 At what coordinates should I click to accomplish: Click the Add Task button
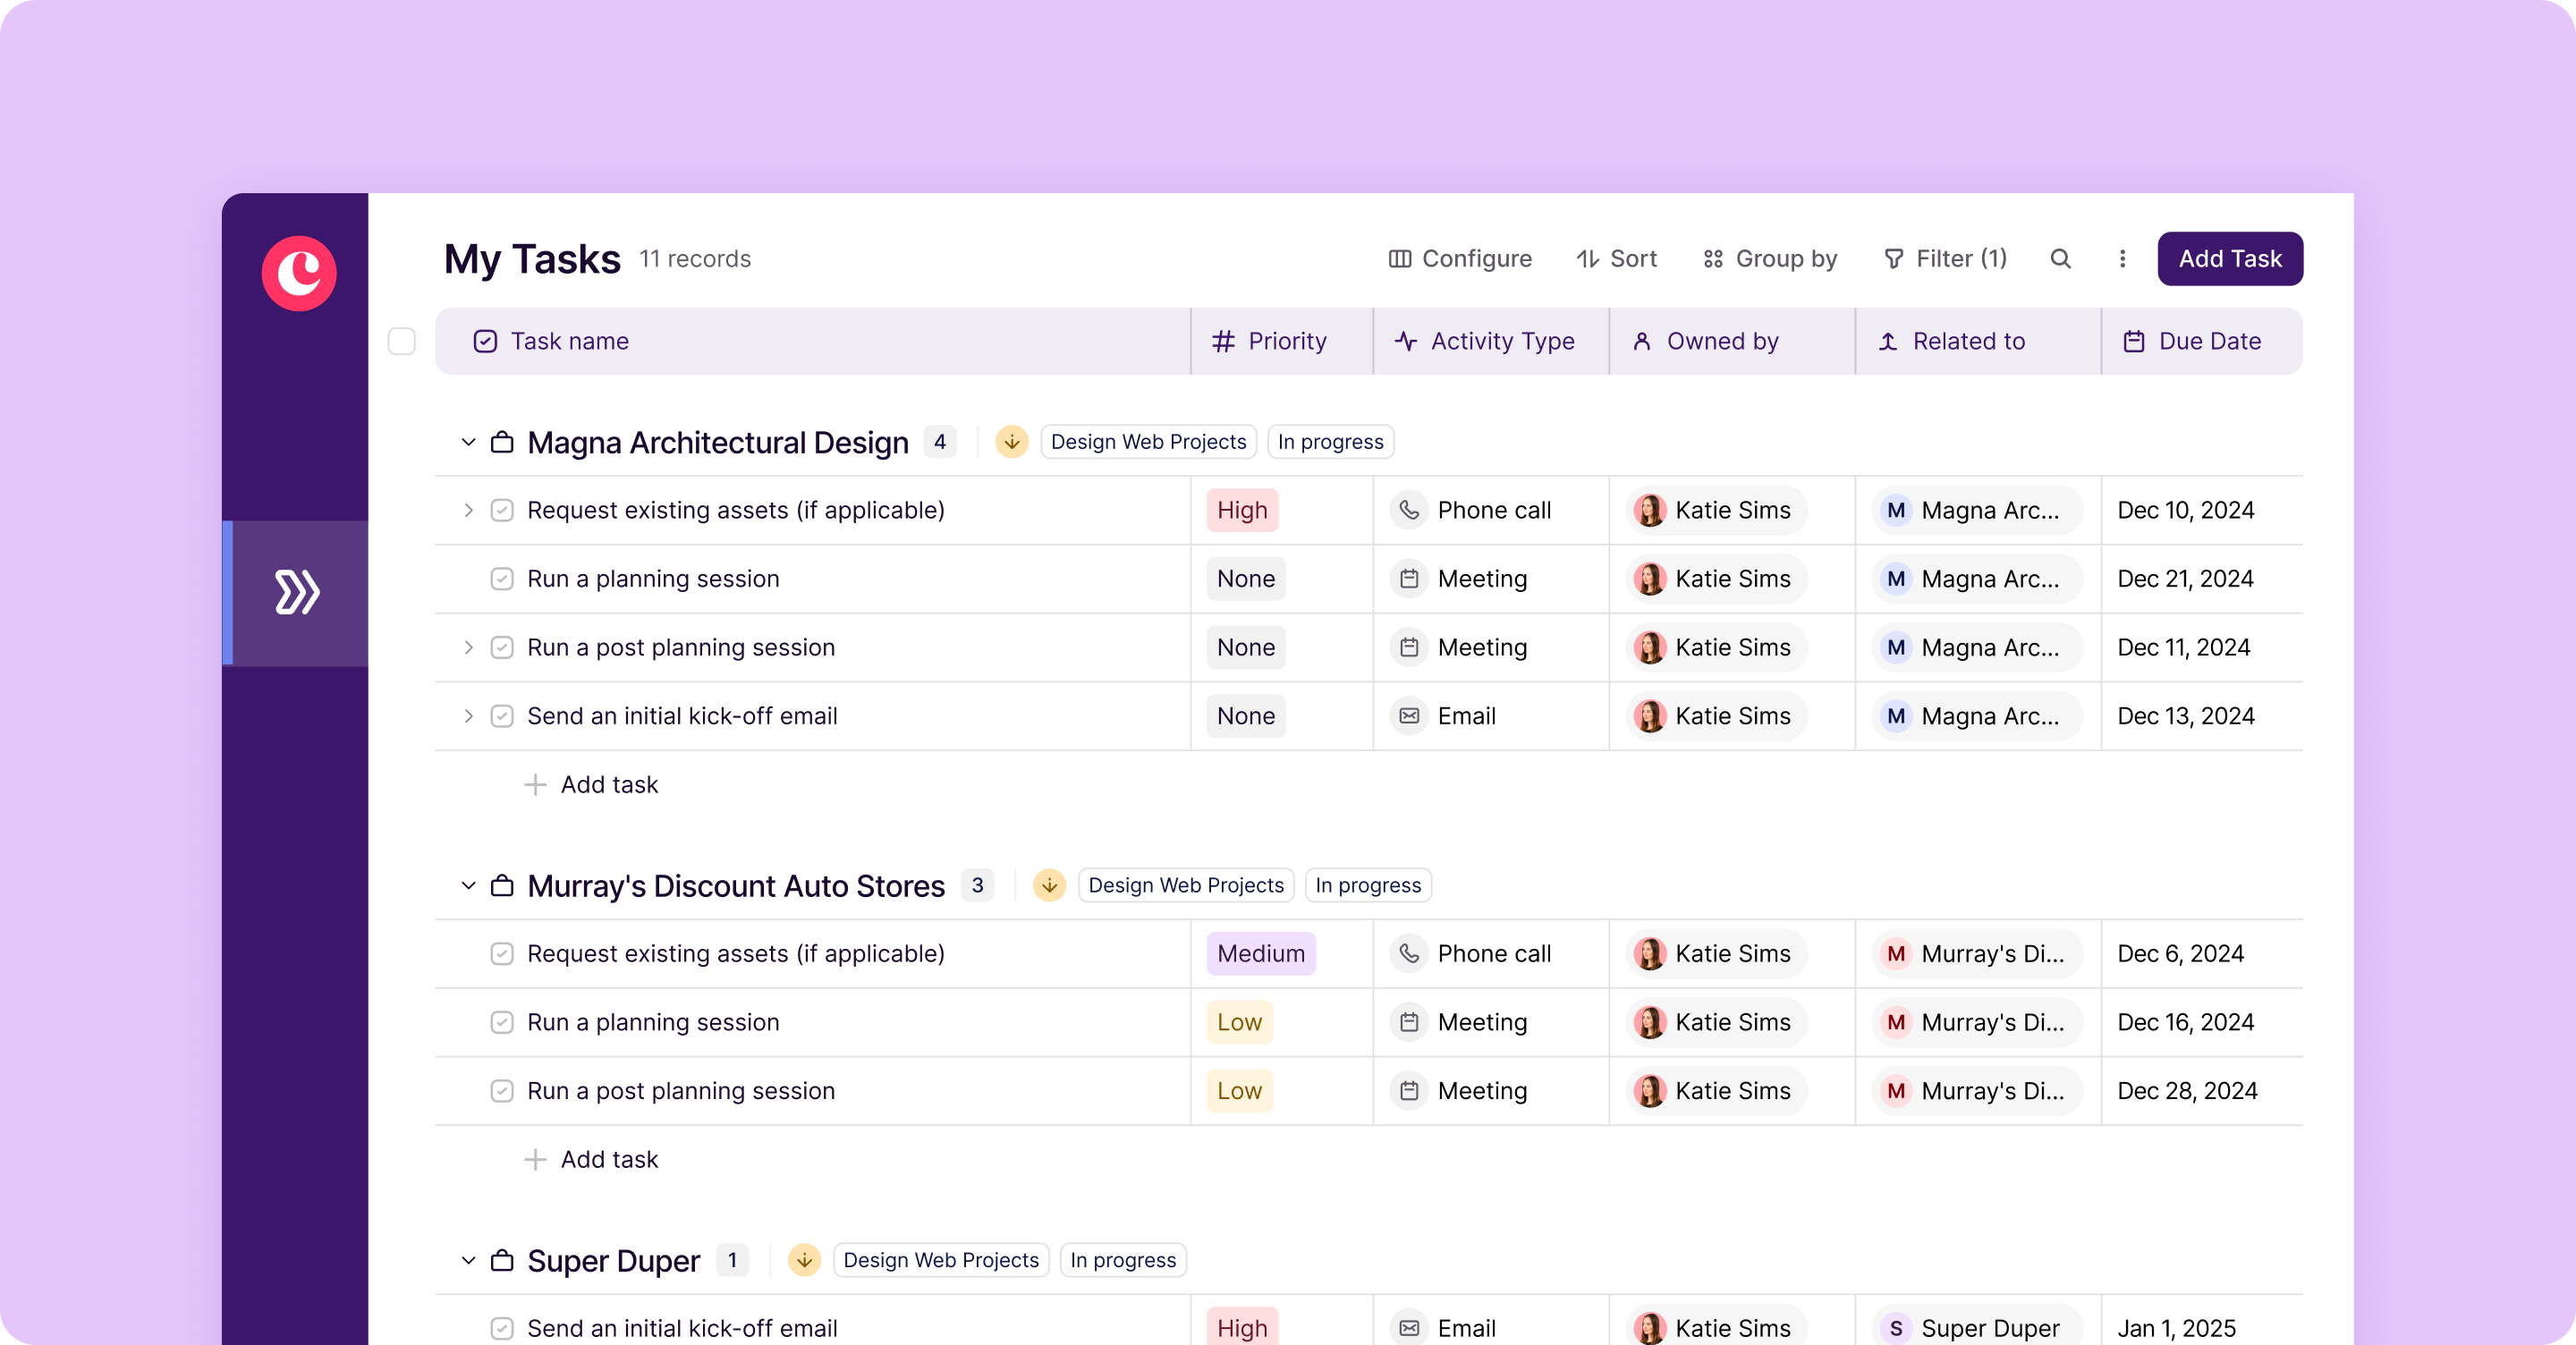pyautogui.click(x=2229, y=259)
